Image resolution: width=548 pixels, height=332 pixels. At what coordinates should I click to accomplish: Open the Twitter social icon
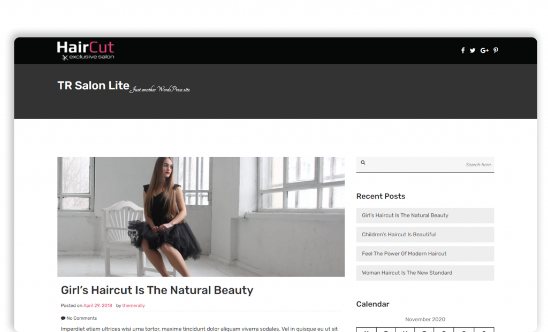click(x=473, y=50)
